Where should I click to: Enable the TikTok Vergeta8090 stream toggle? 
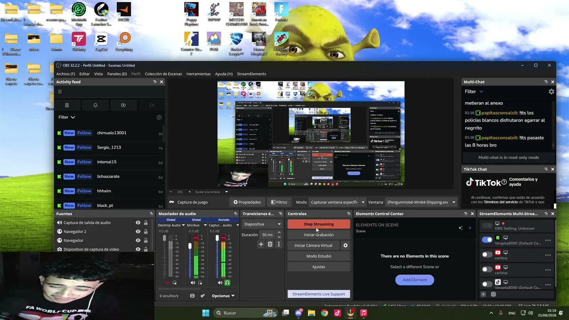[x=487, y=284]
